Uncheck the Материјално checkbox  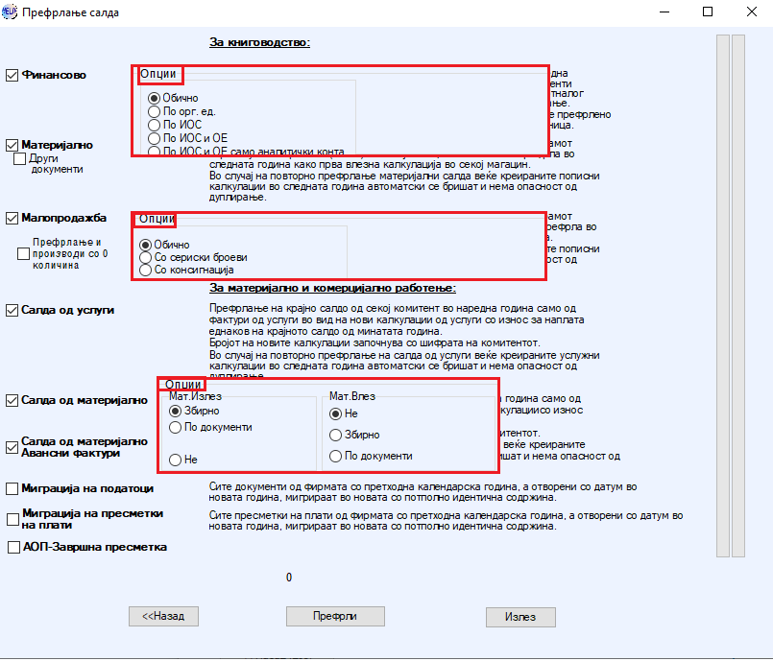click(12, 145)
